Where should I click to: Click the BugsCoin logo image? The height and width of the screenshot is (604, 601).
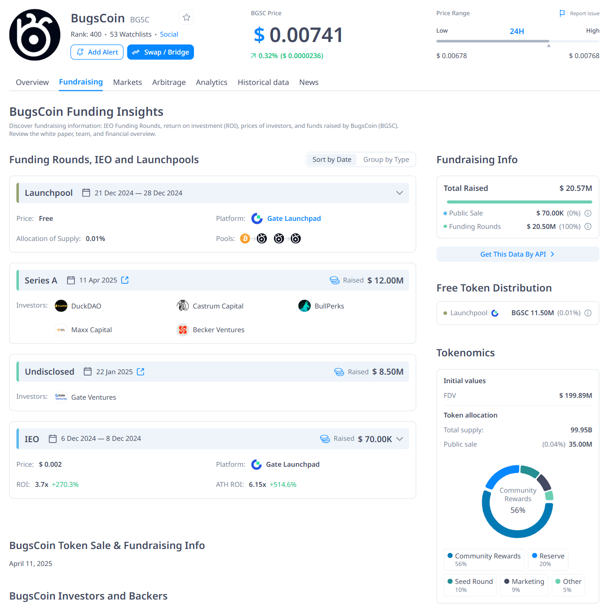[35, 35]
